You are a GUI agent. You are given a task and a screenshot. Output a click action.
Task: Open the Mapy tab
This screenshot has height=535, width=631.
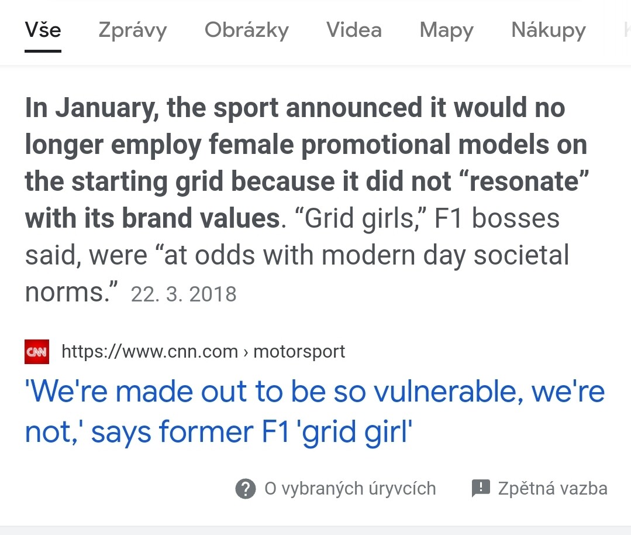tap(446, 30)
